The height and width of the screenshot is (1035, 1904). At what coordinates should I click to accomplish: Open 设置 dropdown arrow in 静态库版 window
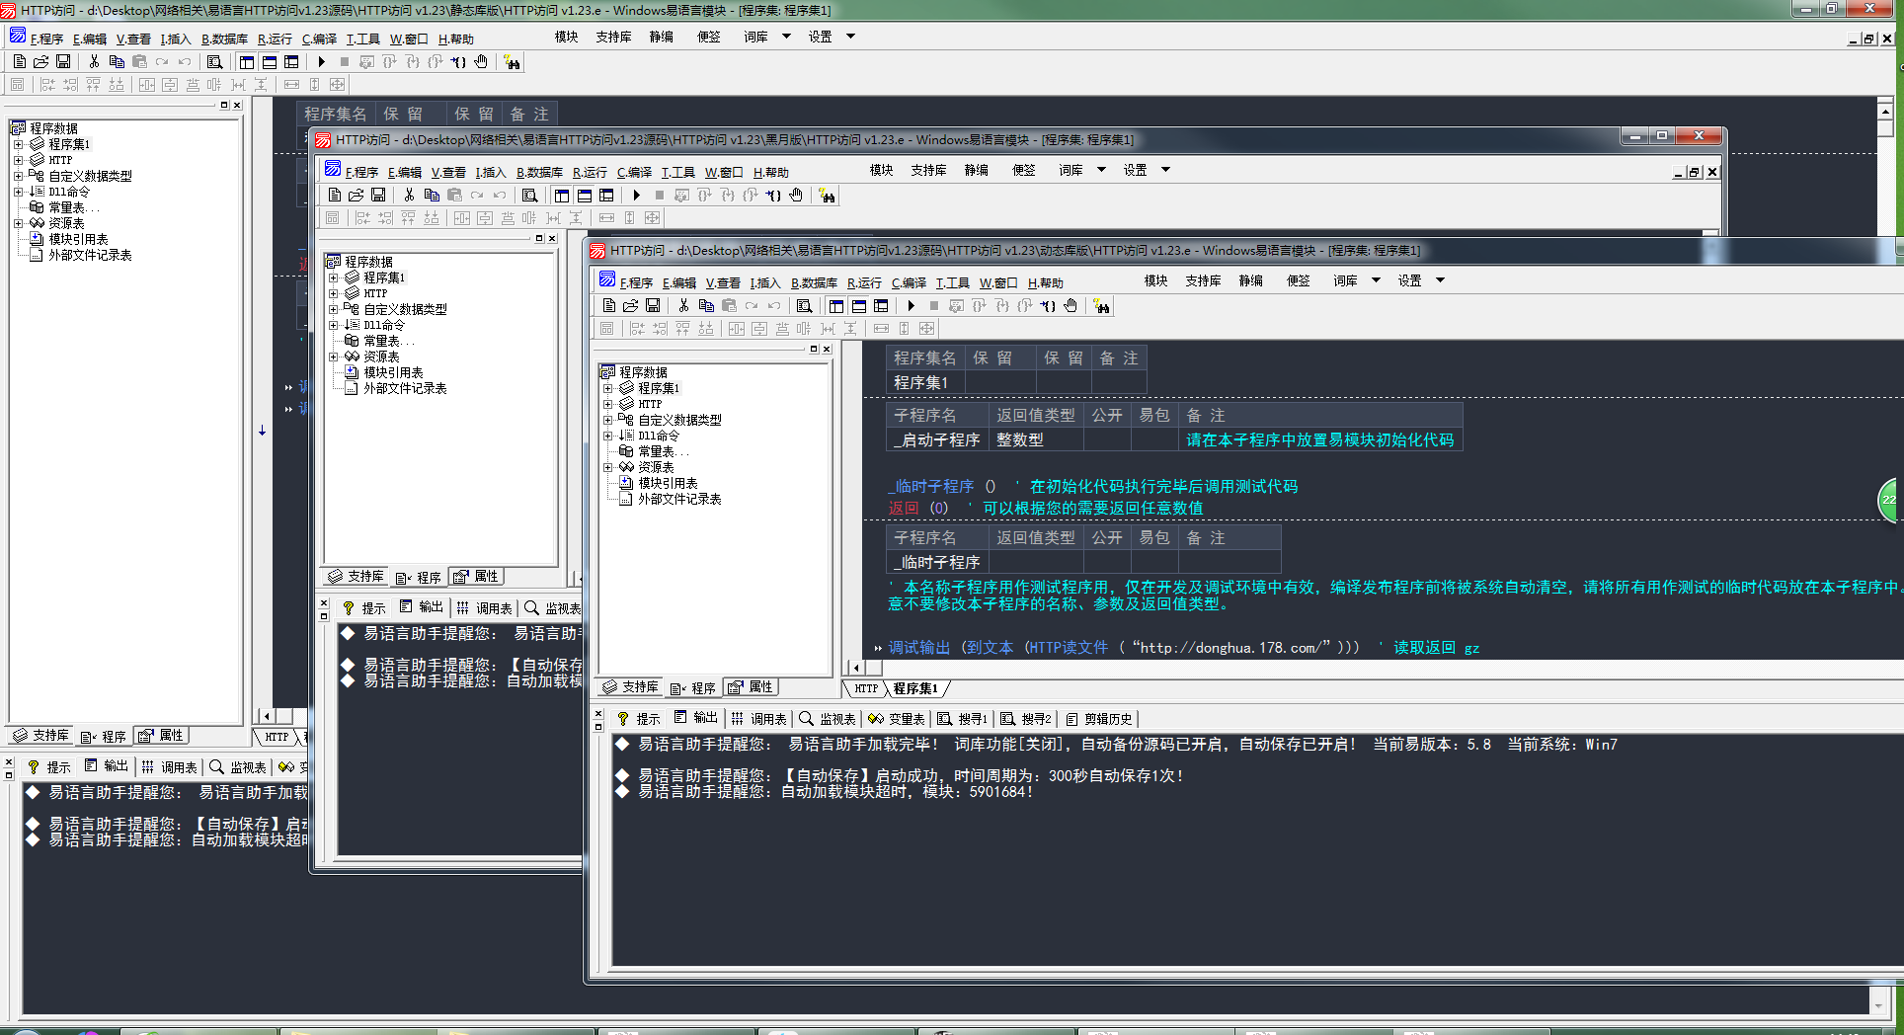coord(850,37)
